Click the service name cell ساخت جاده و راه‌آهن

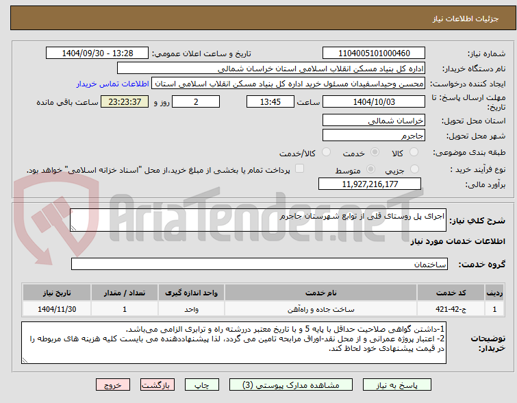tap(321, 309)
